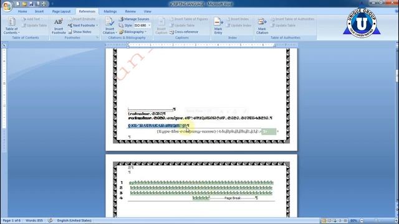
Task: Click the Open folder quick access icon
Action: click(x=24, y=4)
